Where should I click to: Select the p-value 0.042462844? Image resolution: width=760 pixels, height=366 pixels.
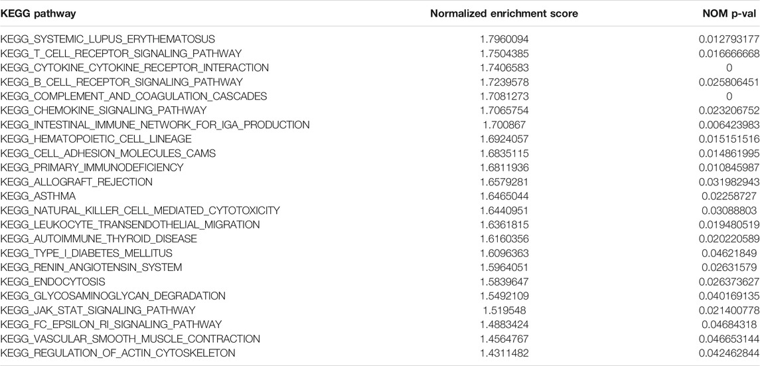coord(729,353)
